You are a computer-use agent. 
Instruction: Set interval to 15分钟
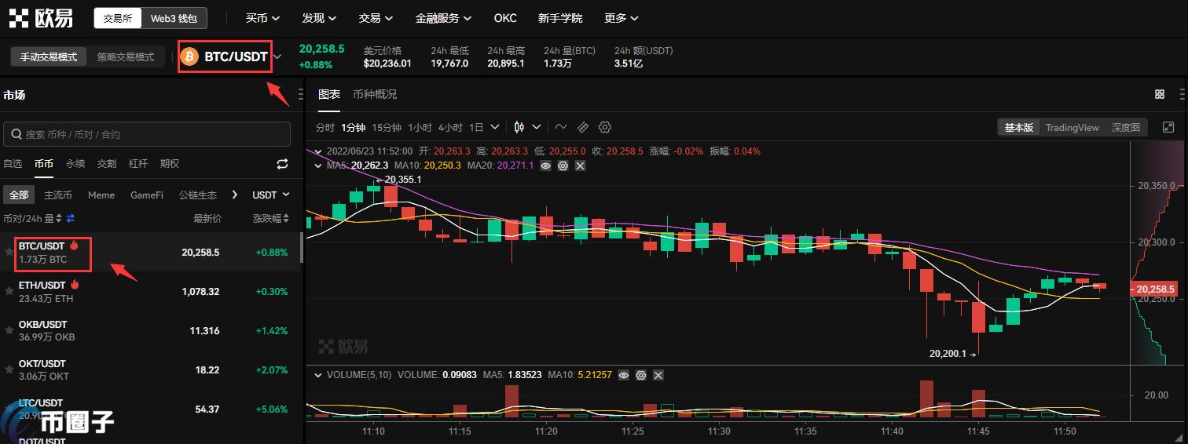tap(387, 127)
